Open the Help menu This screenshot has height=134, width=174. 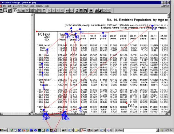pyautogui.click(x=47, y=6)
